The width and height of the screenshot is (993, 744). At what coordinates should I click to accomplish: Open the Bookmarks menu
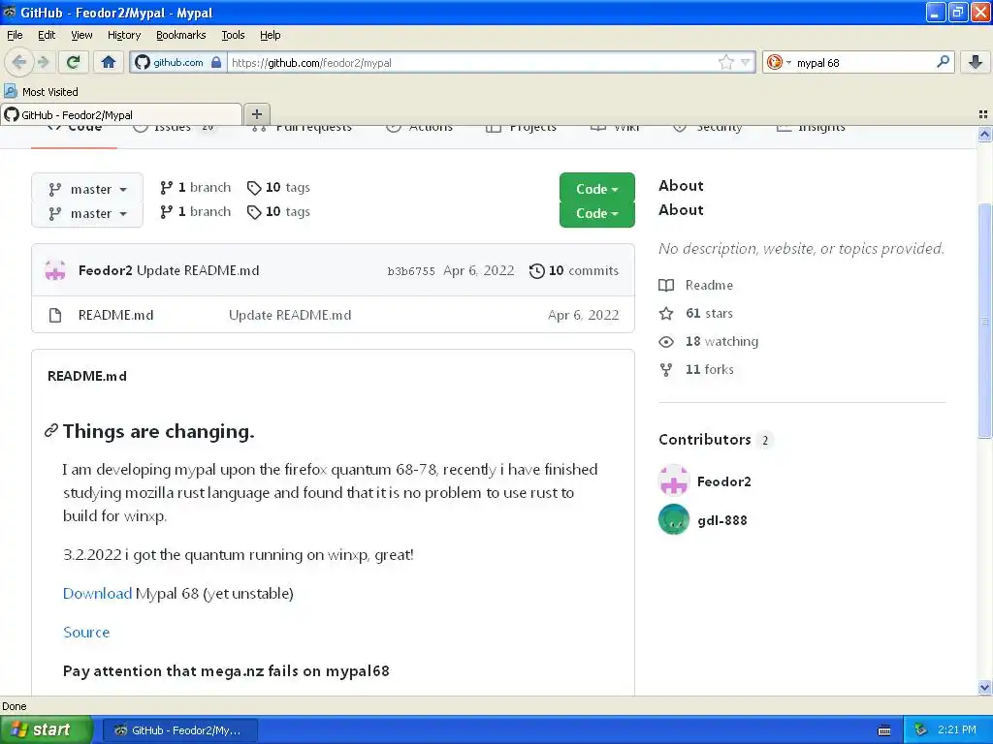180,35
